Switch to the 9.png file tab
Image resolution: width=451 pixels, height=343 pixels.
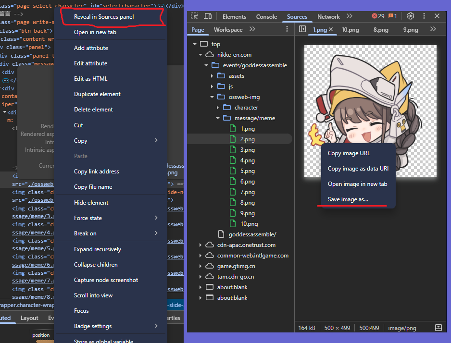pos(411,30)
